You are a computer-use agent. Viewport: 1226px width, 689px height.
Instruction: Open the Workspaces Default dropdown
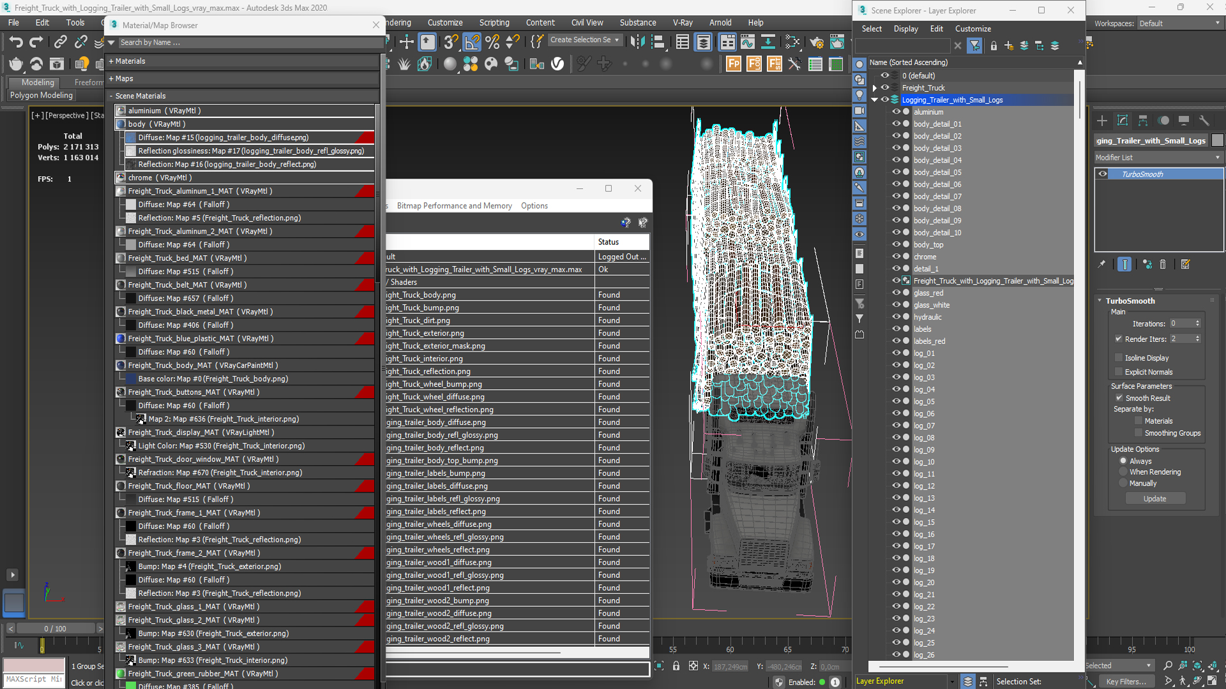(1179, 24)
